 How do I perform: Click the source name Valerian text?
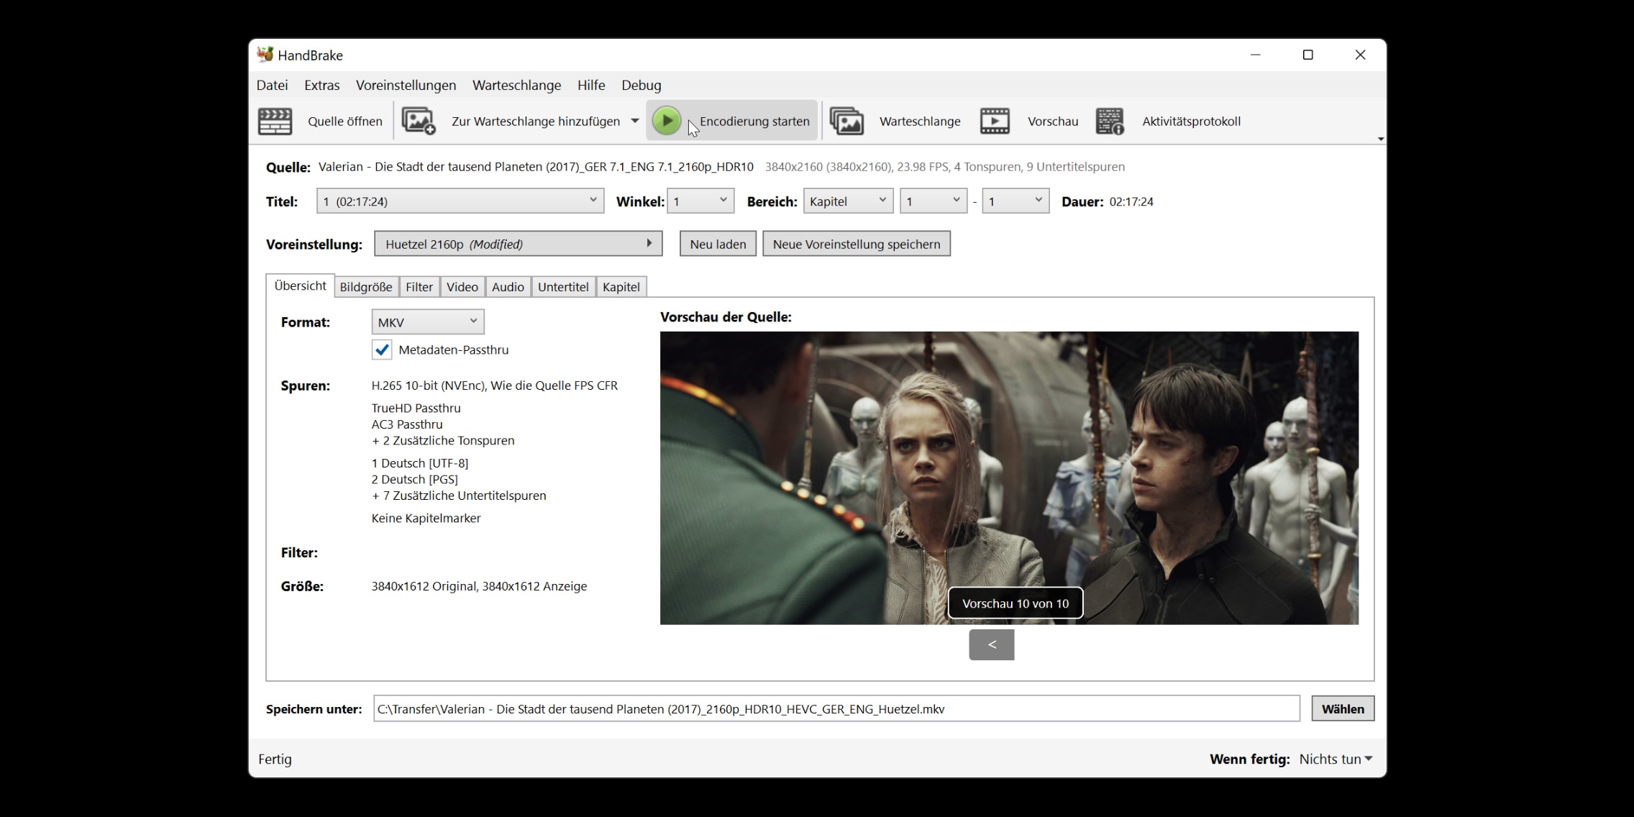[536, 167]
